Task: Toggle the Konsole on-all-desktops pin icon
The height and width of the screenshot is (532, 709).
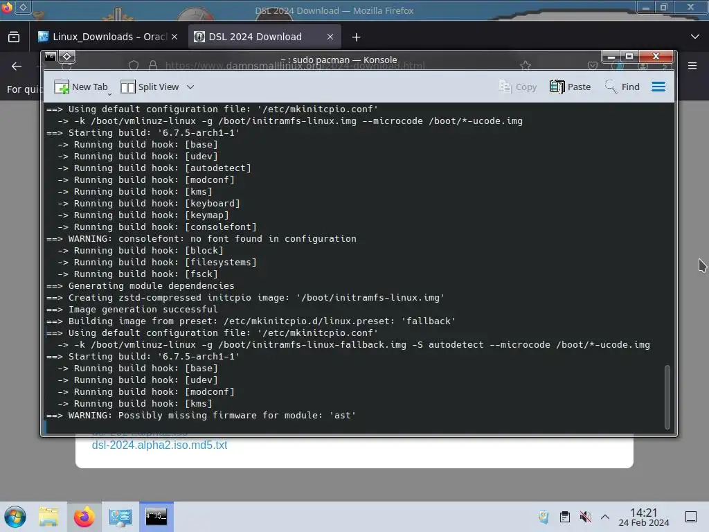Action: [x=67, y=57]
